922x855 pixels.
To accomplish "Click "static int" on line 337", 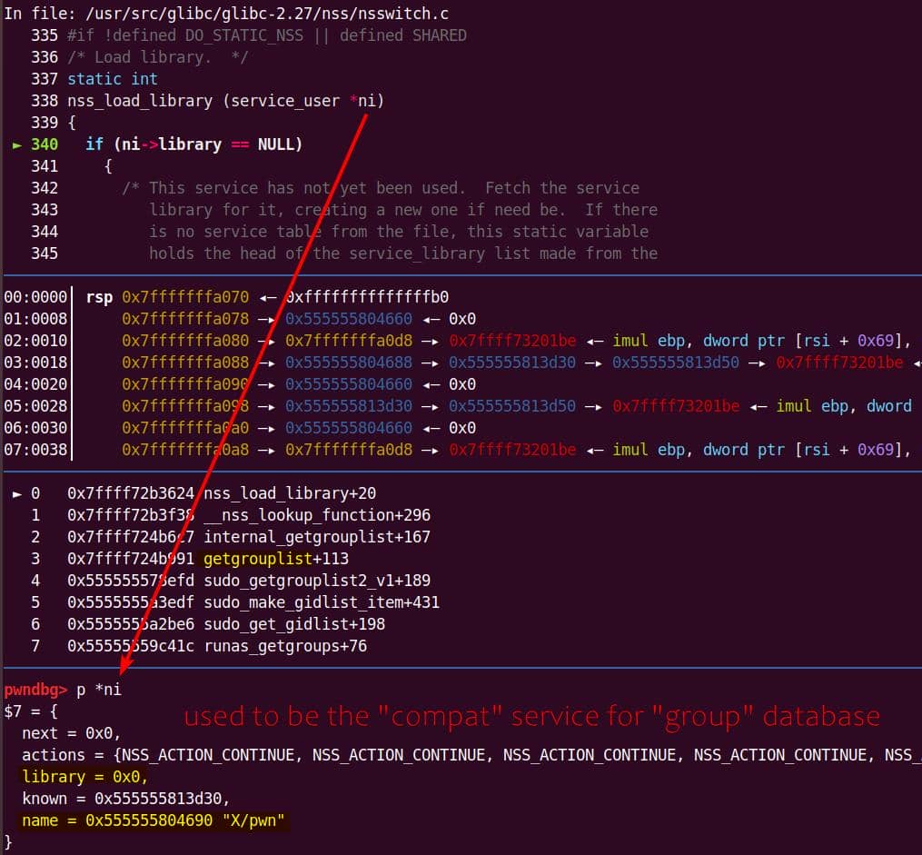I will [x=113, y=79].
